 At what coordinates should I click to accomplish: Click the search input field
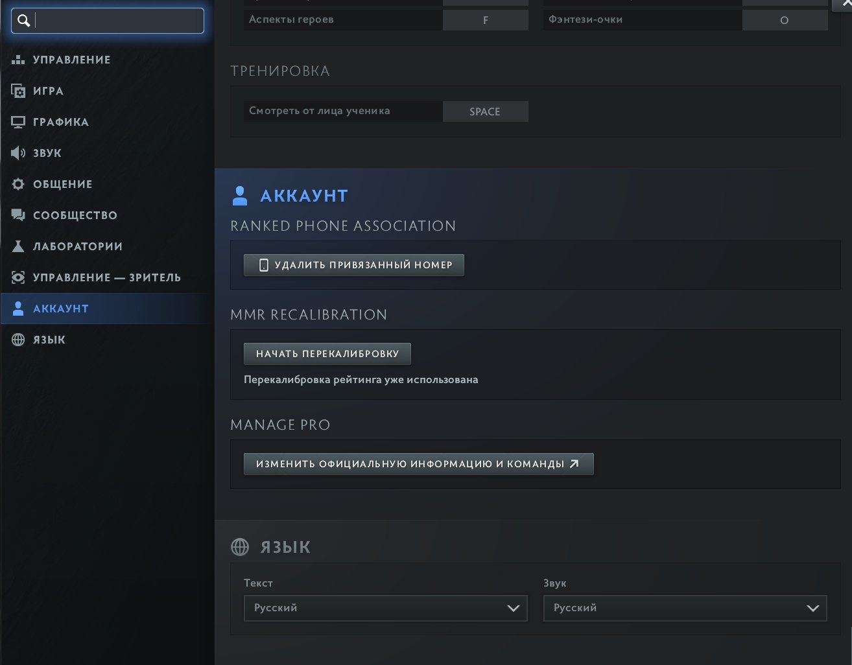(118, 21)
